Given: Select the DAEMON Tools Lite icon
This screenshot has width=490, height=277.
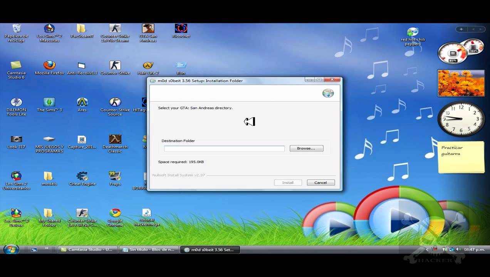Looking at the screenshot, I should (x=17, y=107).
